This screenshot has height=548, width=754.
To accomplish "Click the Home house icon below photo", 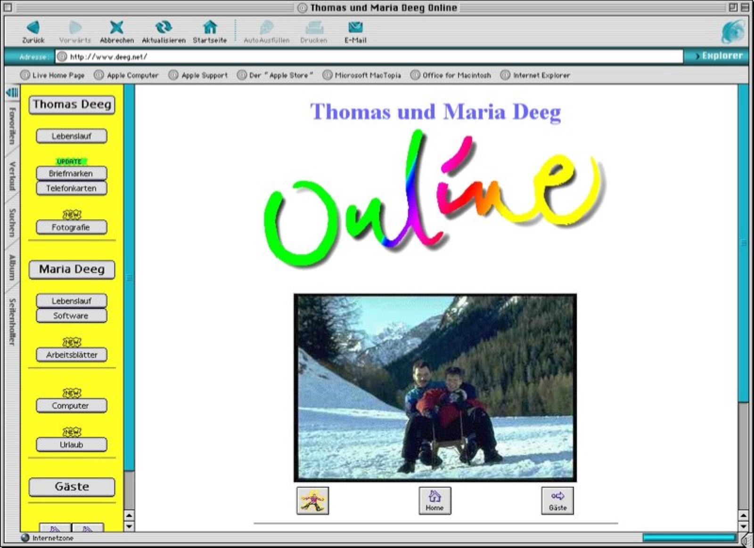I will (434, 500).
